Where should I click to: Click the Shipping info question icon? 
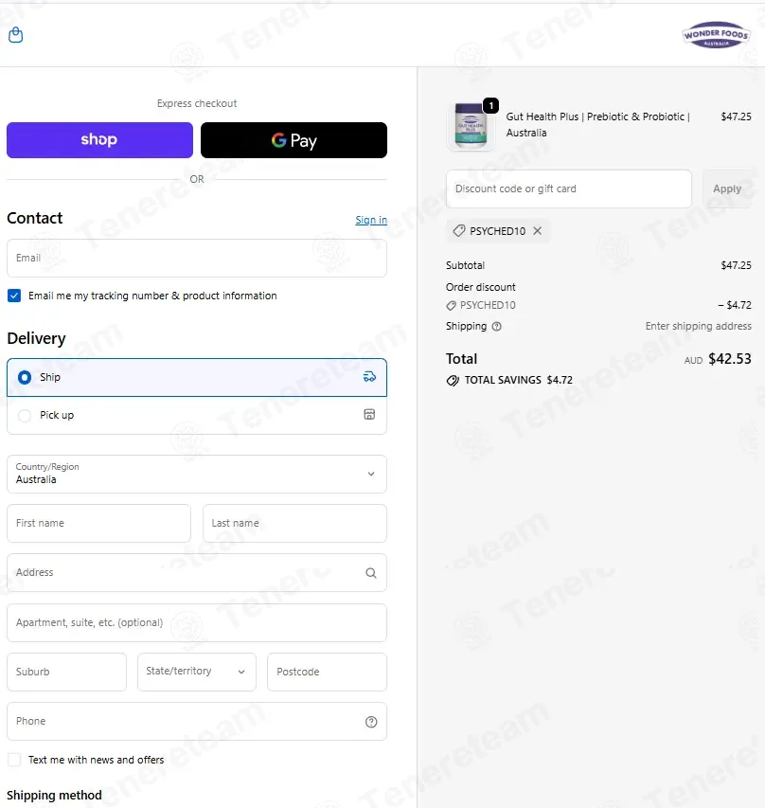497,326
